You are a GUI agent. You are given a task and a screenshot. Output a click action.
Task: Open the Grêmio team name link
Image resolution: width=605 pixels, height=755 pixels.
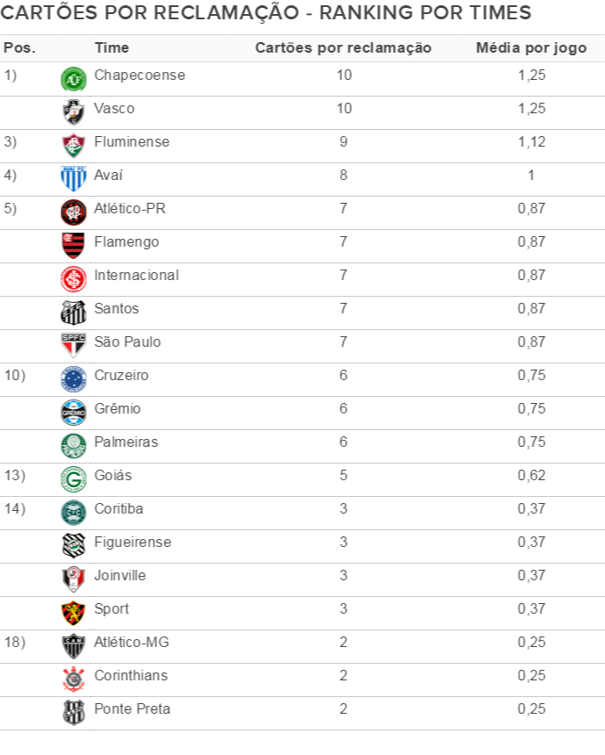(x=117, y=408)
